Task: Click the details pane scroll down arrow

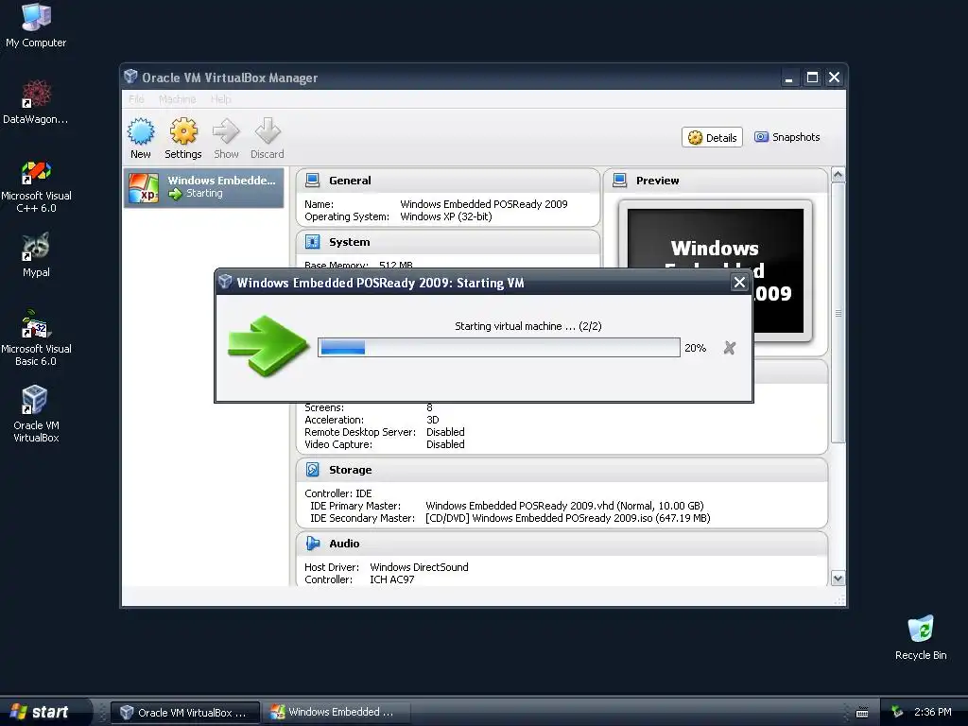Action: (x=838, y=579)
